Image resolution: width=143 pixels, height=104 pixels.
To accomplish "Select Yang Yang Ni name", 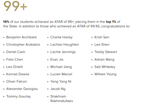I will coord(61,81).
